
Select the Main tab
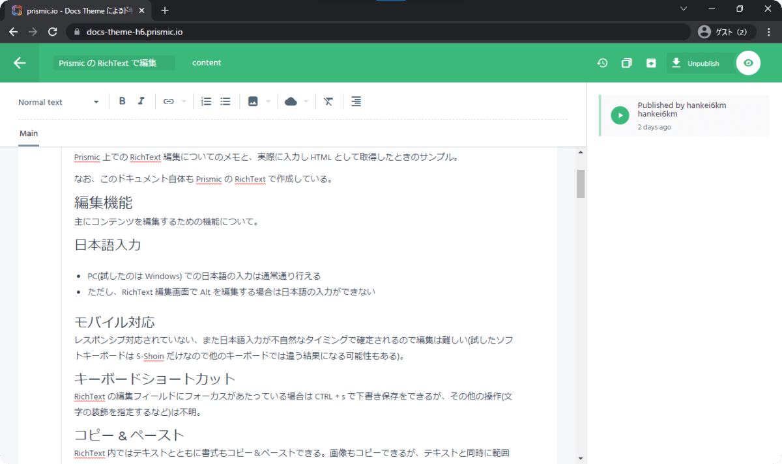29,133
